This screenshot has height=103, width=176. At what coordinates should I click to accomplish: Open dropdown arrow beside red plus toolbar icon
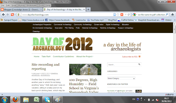15,15
